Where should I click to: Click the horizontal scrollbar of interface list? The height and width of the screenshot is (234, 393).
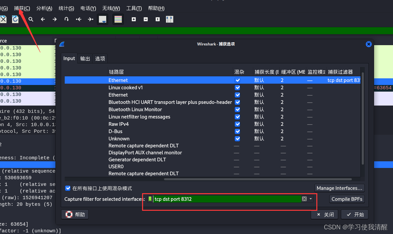[x=258, y=179]
